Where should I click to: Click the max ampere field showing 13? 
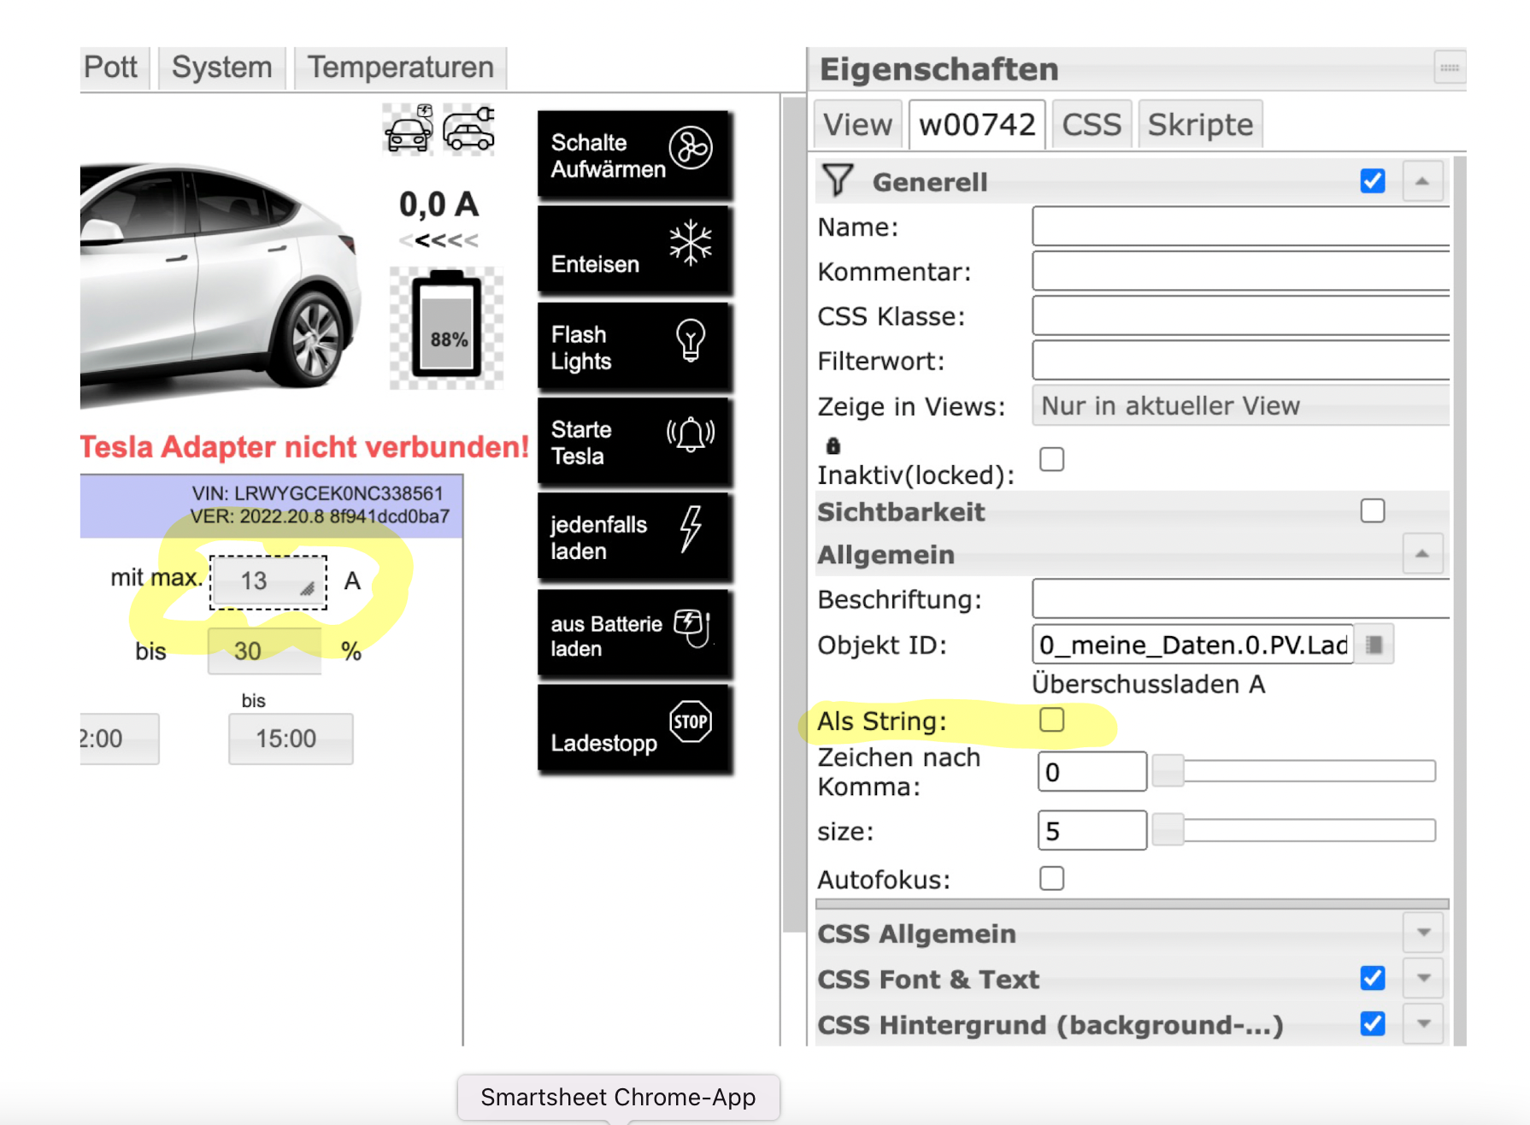point(268,581)
